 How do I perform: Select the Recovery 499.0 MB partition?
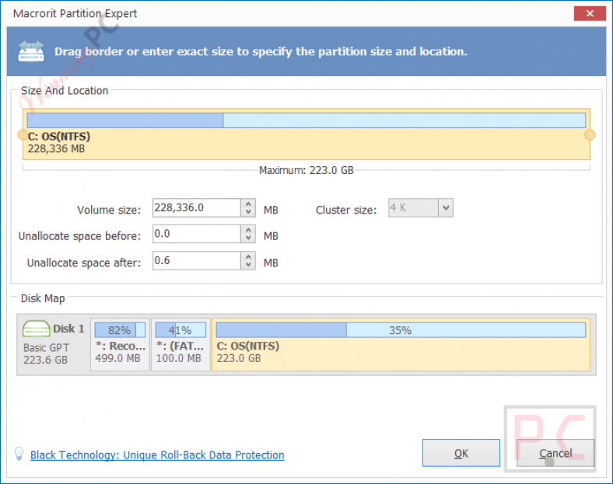pos(120,344)
